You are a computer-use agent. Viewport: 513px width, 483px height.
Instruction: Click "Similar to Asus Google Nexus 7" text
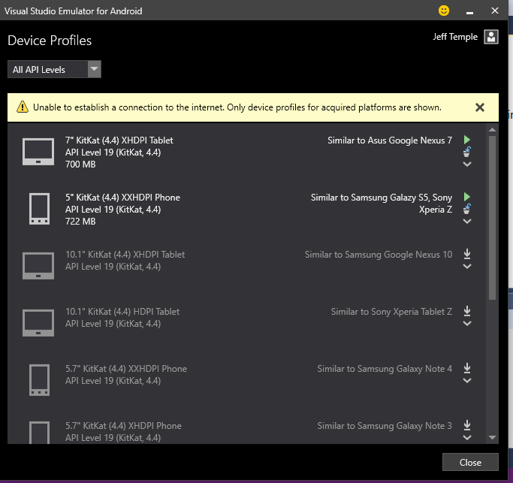390,140
